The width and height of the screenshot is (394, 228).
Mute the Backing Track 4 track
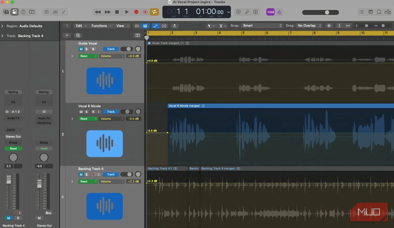click(x=81, y=174)
